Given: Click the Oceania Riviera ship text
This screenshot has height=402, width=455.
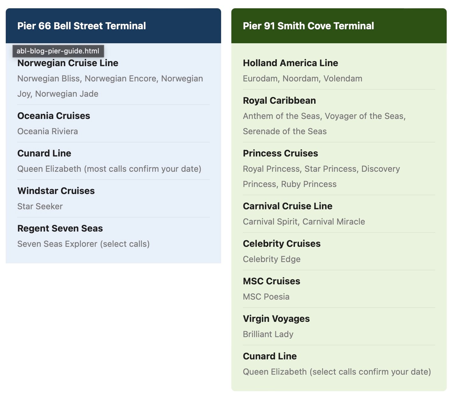Looking at the screenshot, I should click(x=48, y=131).
